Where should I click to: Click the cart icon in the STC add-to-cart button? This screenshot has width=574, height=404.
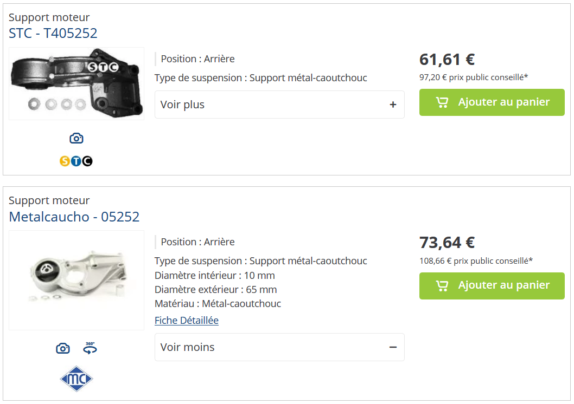pos(442,102)
